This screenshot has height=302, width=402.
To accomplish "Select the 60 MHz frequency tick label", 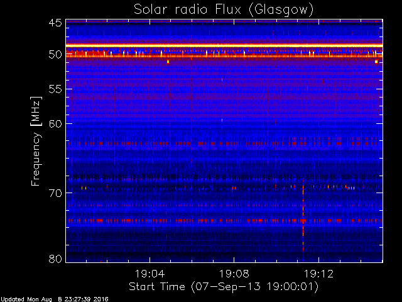I will coord(55,123).
